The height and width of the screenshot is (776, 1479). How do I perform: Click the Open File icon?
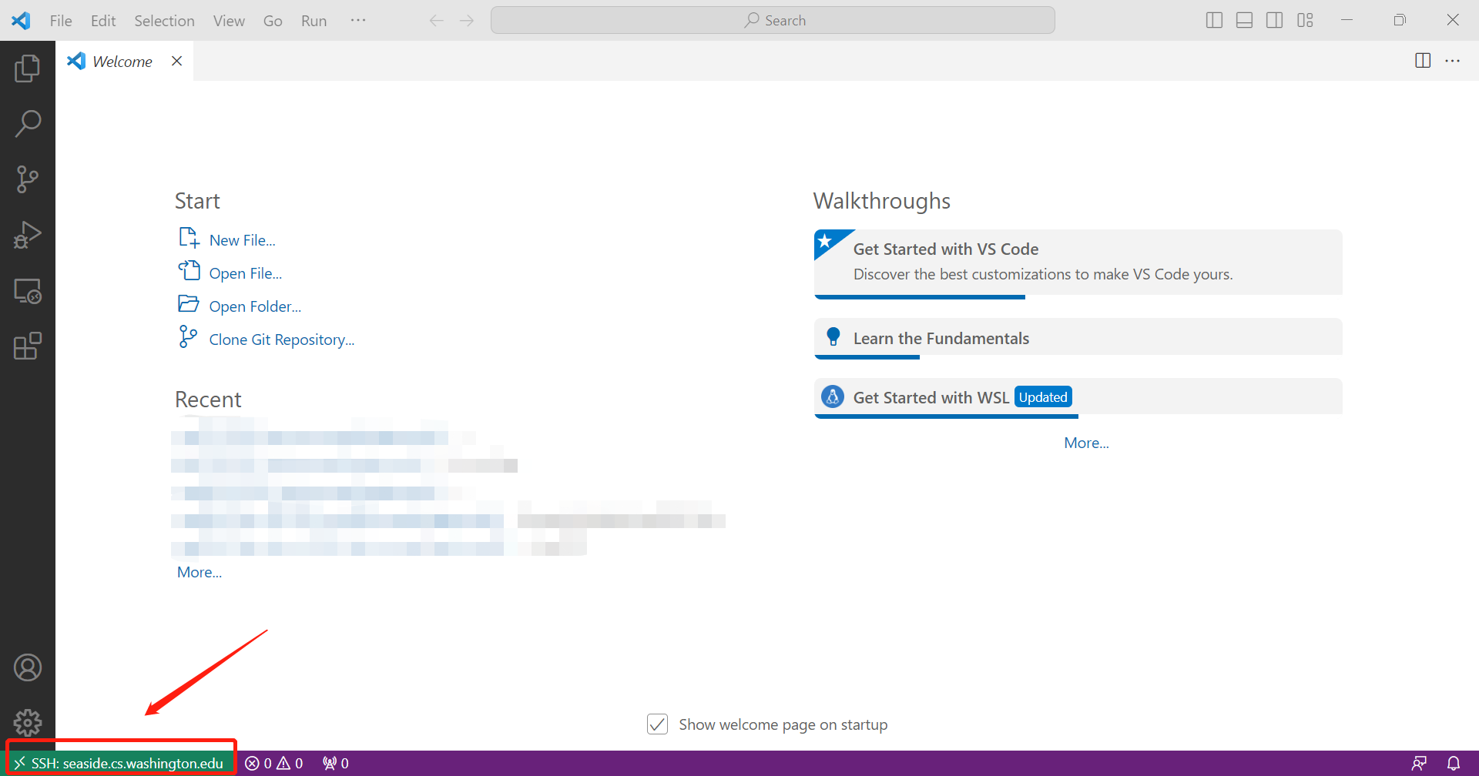point(189,270)
